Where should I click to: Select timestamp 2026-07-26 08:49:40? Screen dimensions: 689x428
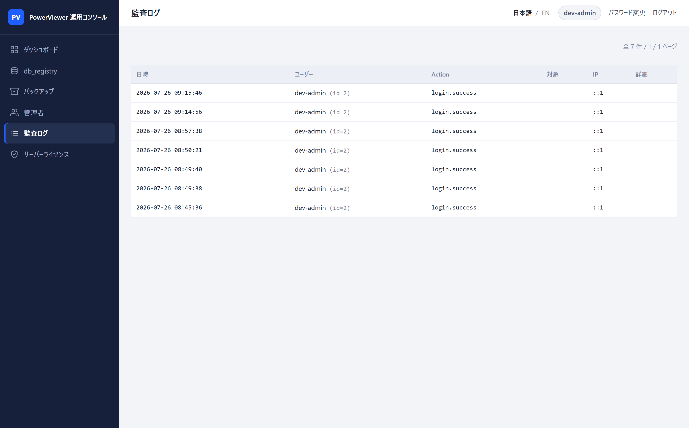(169, 169)
